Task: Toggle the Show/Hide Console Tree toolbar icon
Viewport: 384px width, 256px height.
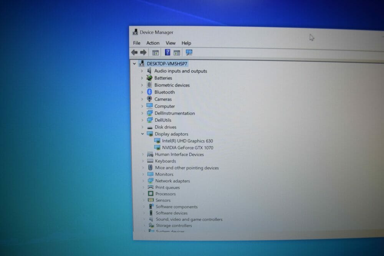Action: pos(156,52)
